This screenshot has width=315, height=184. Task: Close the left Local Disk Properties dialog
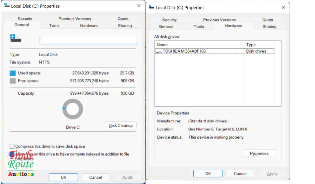click(x=139, y=6)
